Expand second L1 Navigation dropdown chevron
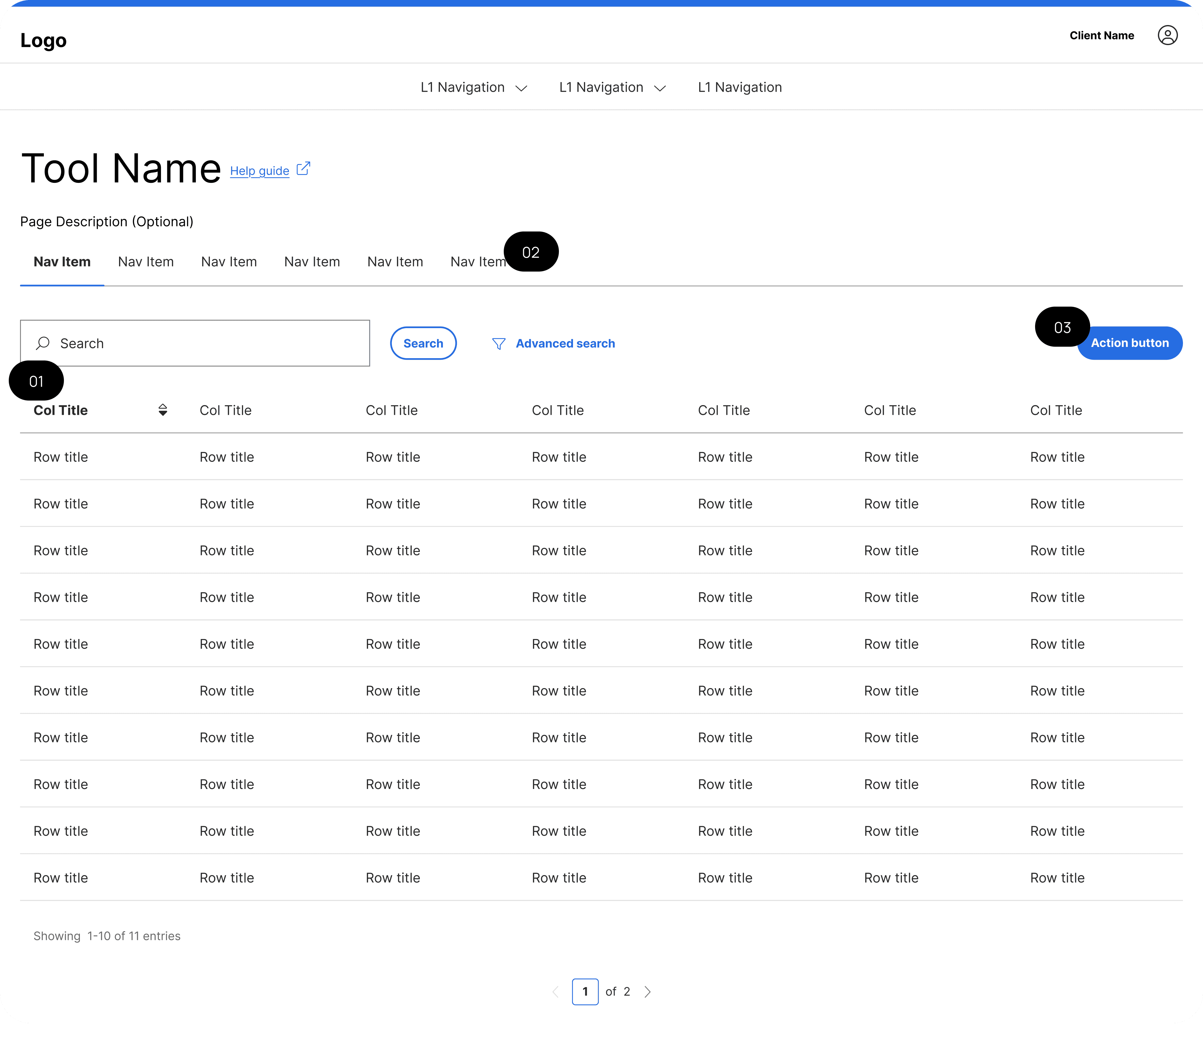The width and height of the screenshot is (1203, 1062). pos(660,88)
